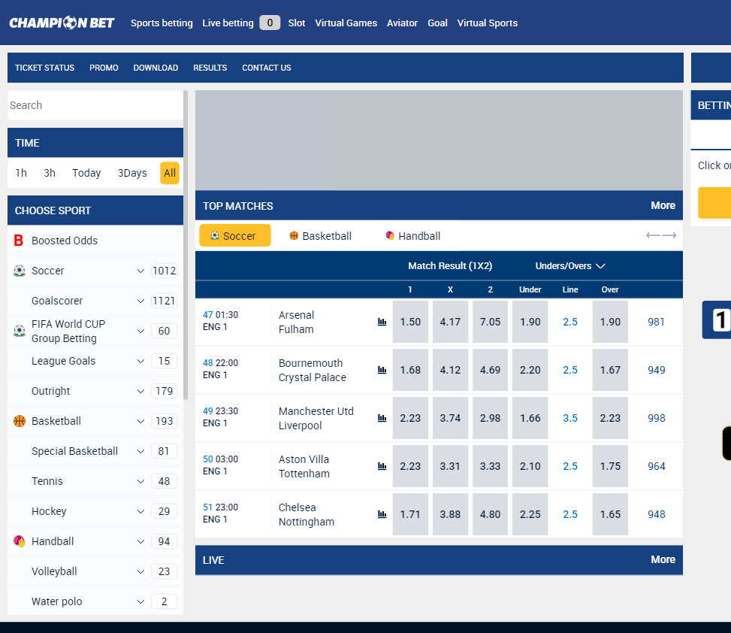The image size is (731, 633).
Task: Open Slot in top navigation
Action: (x=297, y=23)
